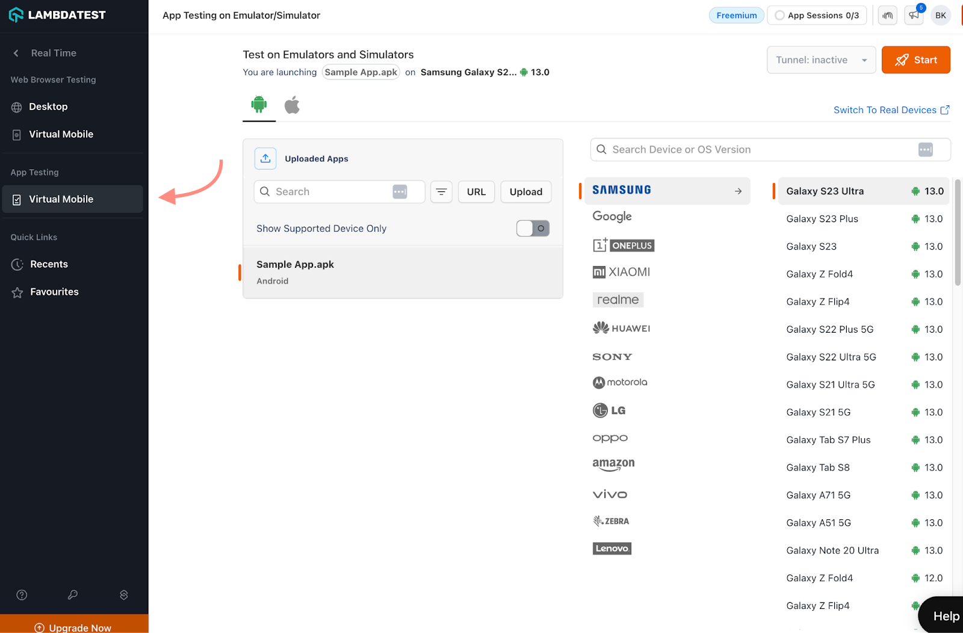Click the help question mark icon in sidebar

pos(22,595)
